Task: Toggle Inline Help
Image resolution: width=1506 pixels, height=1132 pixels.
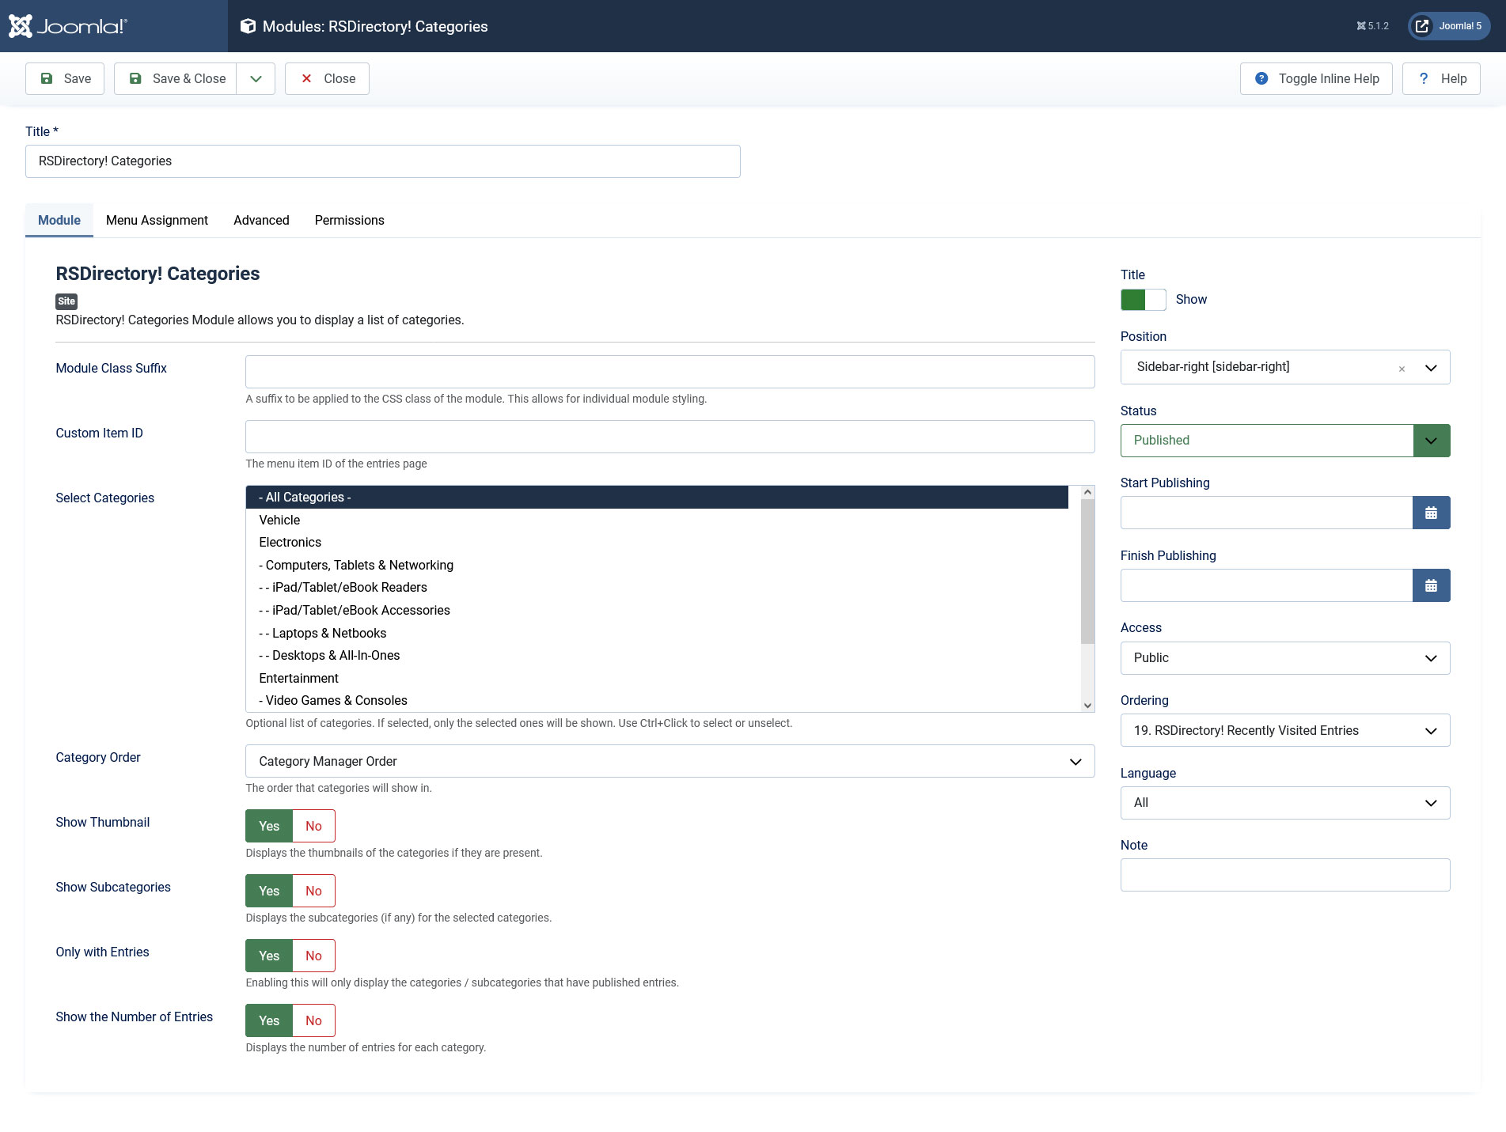Action: point(1316,78)
